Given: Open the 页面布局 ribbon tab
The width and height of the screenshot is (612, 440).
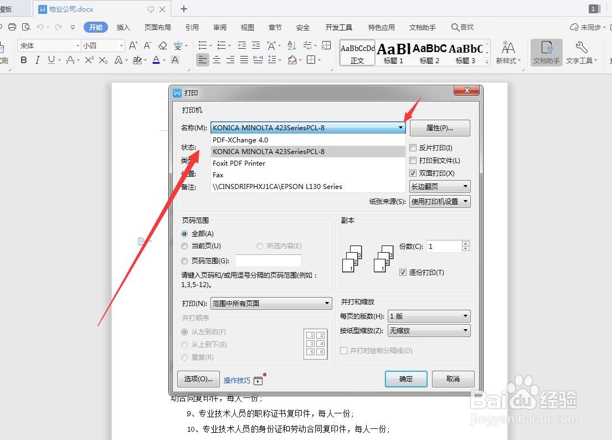Looking at the screenshot, I should click(157, 27).
